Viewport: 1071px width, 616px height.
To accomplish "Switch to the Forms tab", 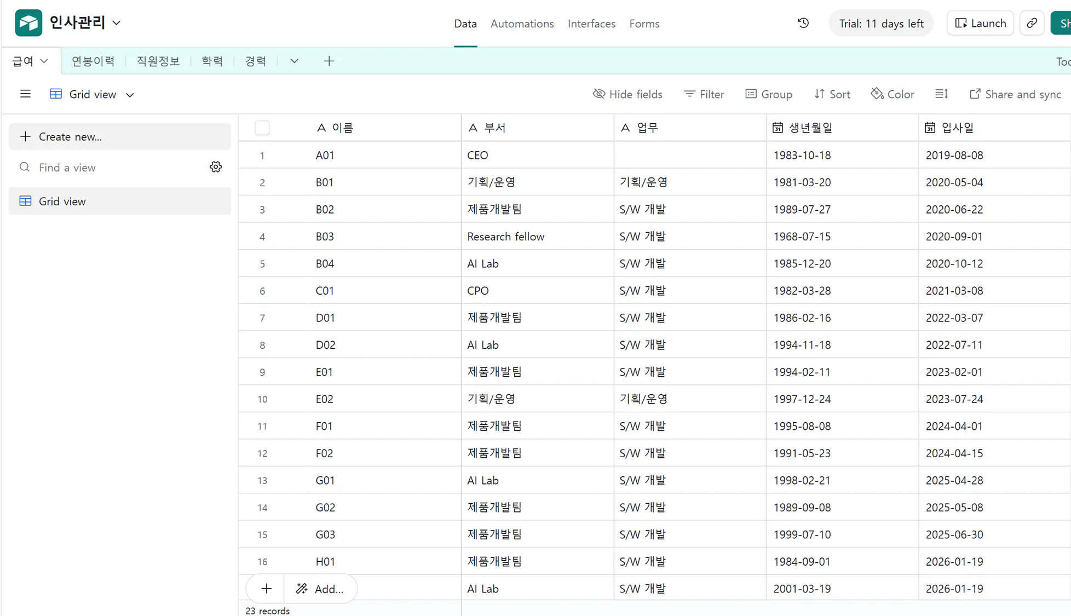I will point(644,24).
